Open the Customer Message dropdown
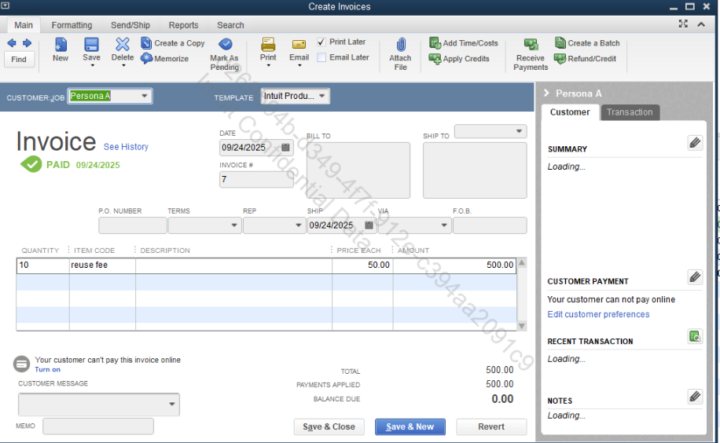The image size is (720, 443). (172, 405)
